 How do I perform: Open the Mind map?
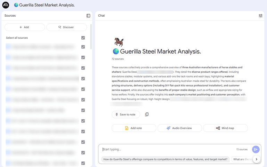(x=225, y=128)
